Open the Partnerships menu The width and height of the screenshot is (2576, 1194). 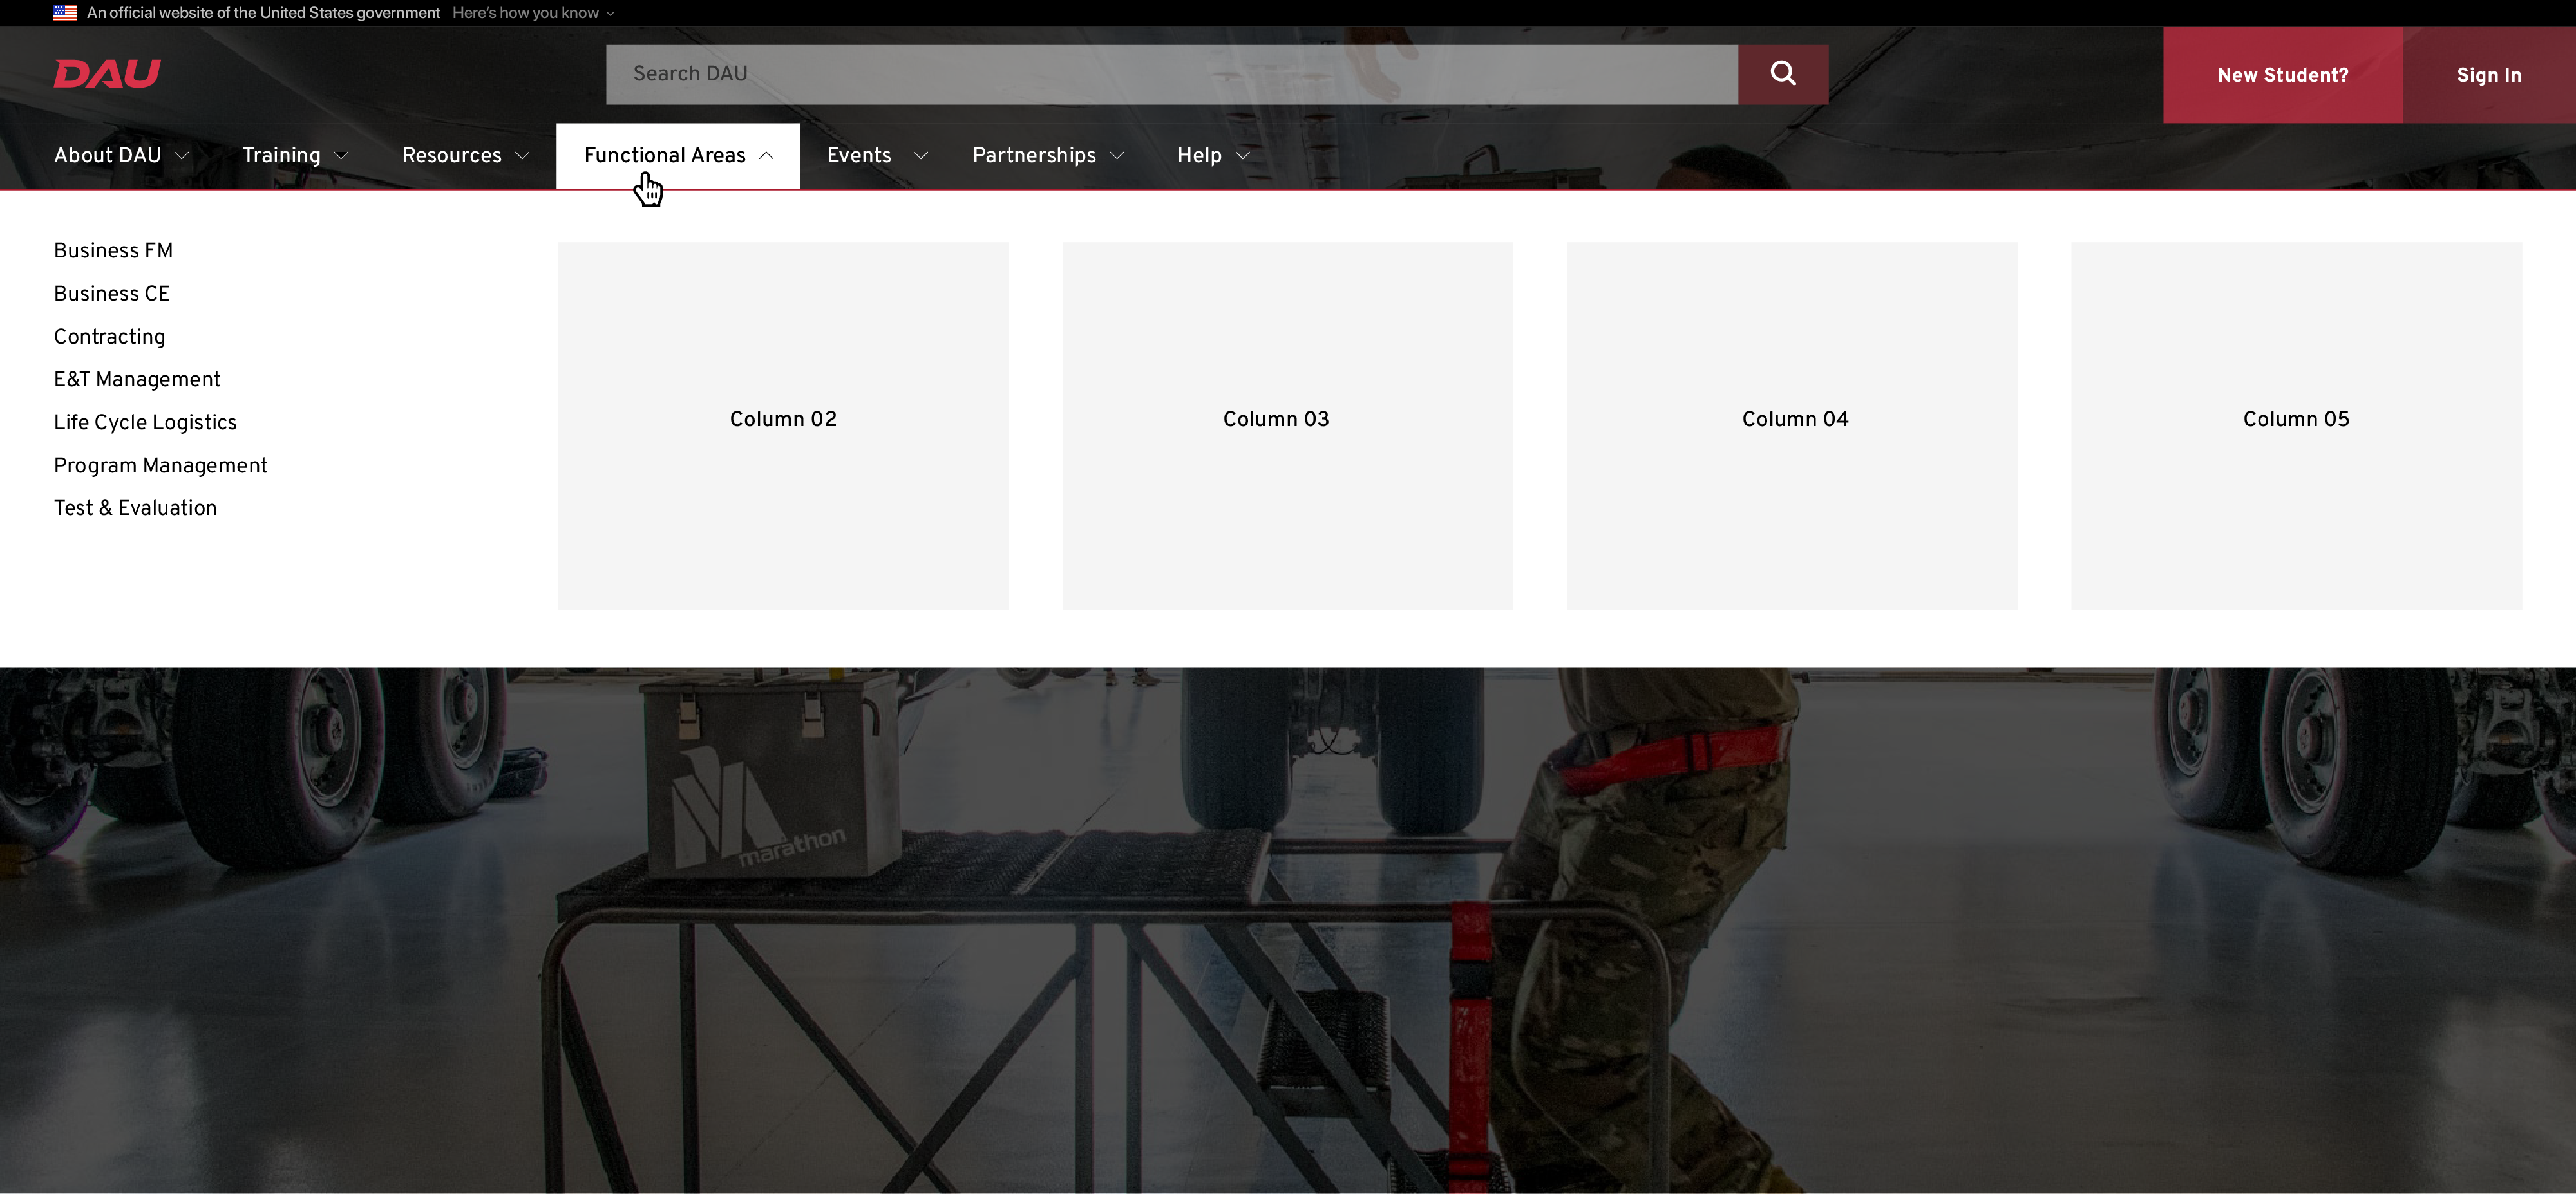1048,156
